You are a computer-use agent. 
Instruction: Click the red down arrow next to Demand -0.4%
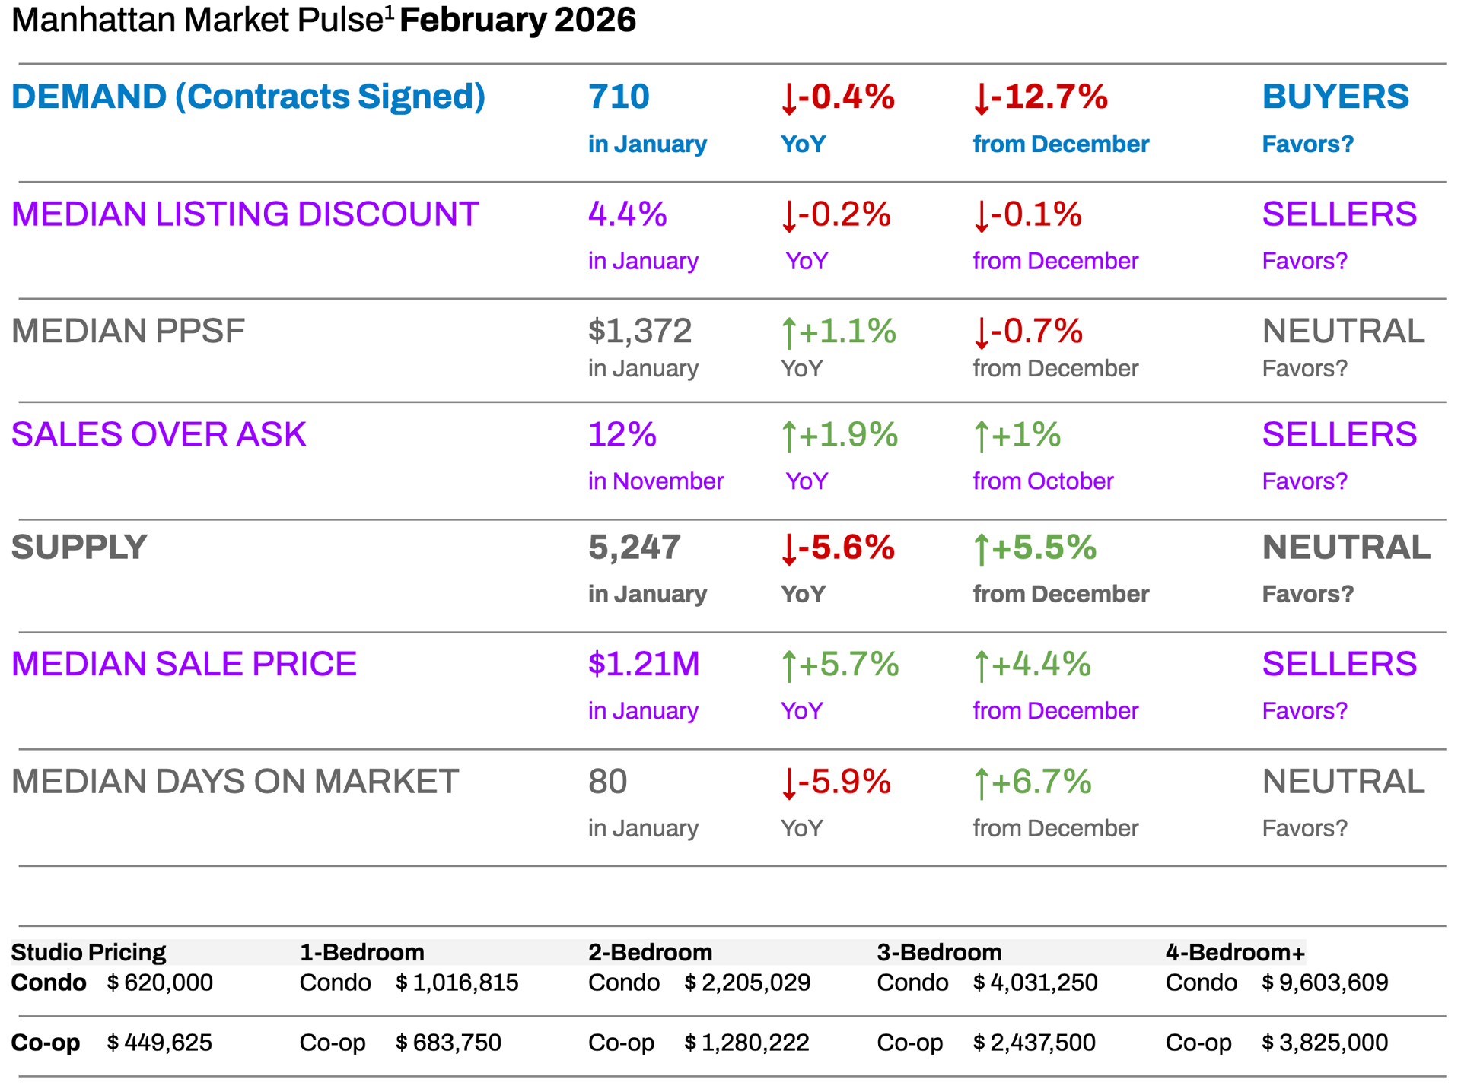click(x=788, y=99)
